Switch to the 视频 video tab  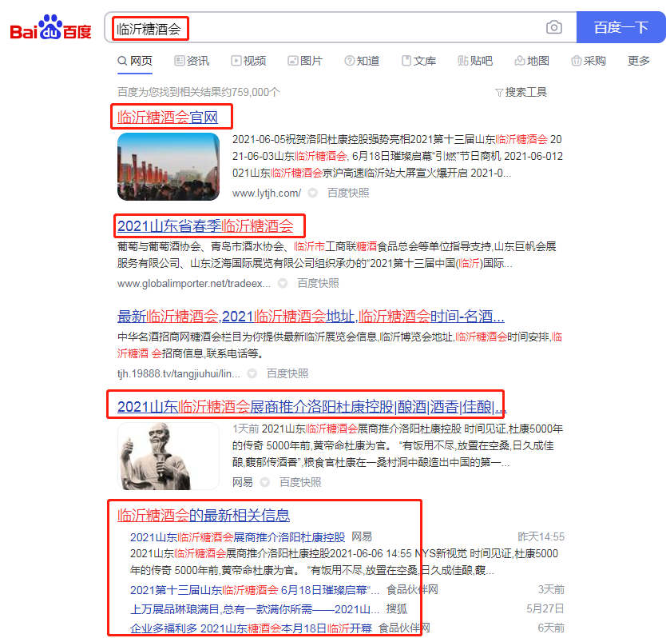coord(248,61)
